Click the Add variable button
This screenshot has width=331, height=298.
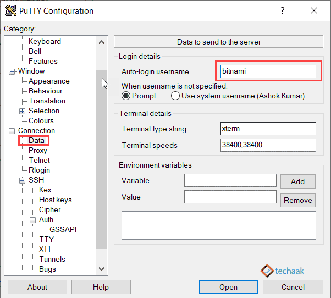(x=298, y=181)
